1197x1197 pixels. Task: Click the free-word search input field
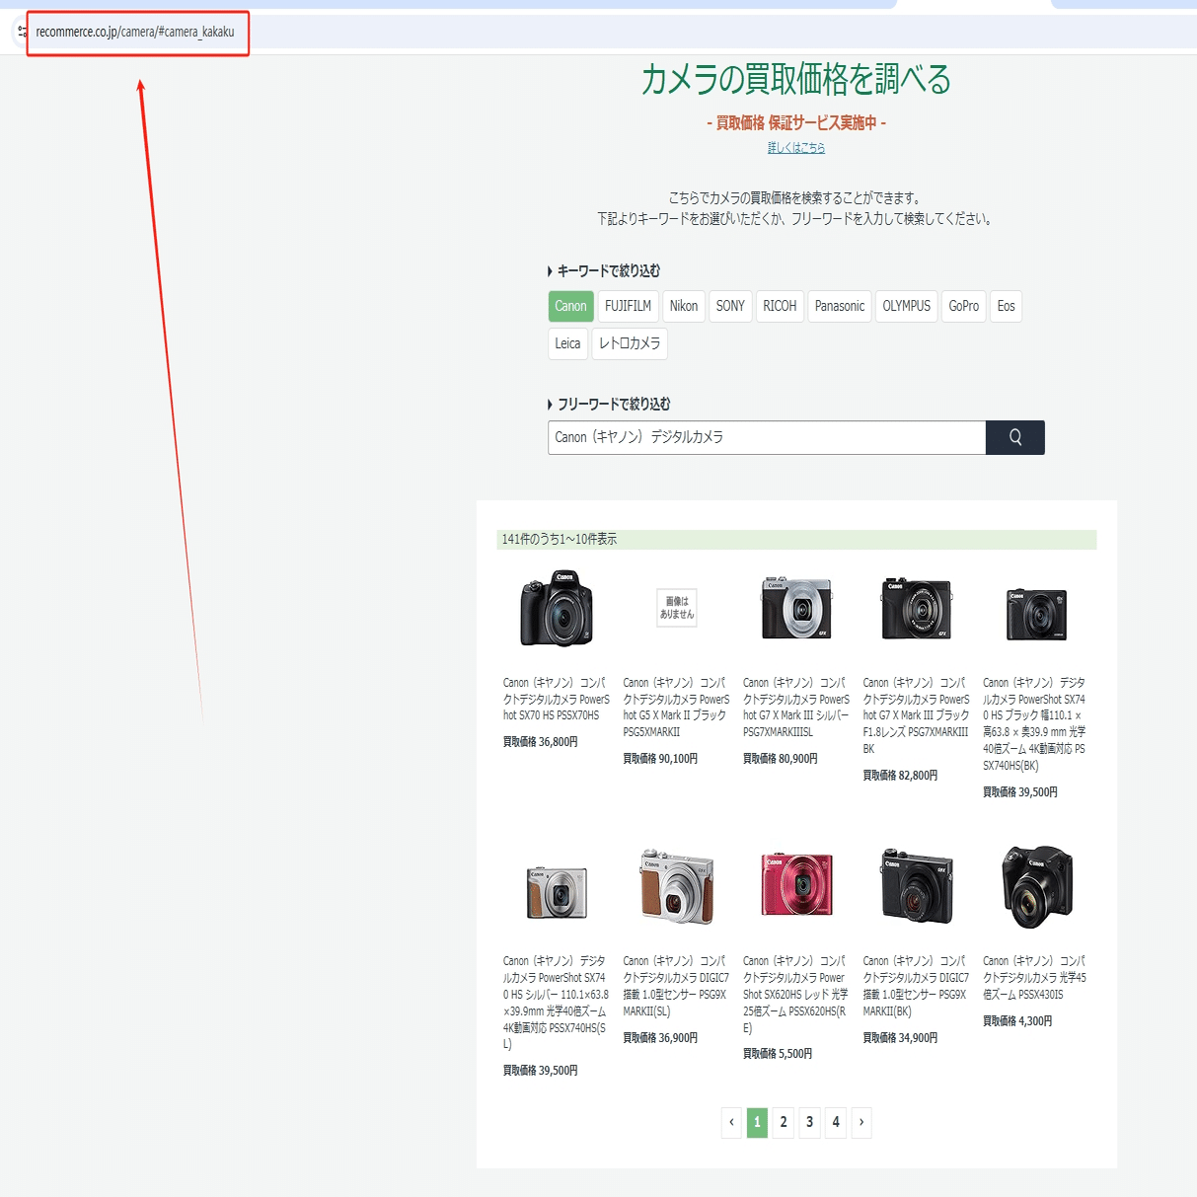(x=767, y=437)
